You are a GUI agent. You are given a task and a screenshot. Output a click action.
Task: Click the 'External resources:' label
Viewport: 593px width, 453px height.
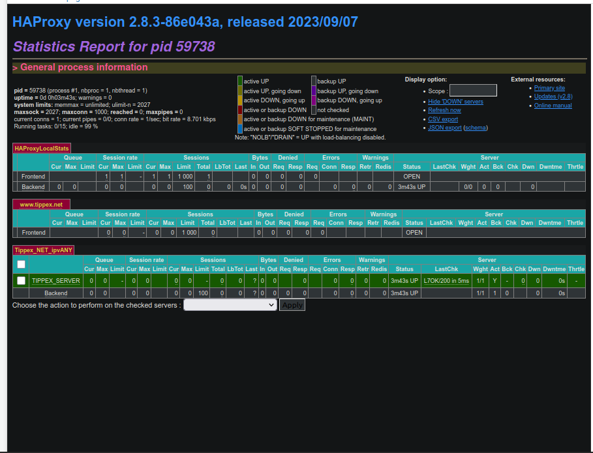[538, 80]
